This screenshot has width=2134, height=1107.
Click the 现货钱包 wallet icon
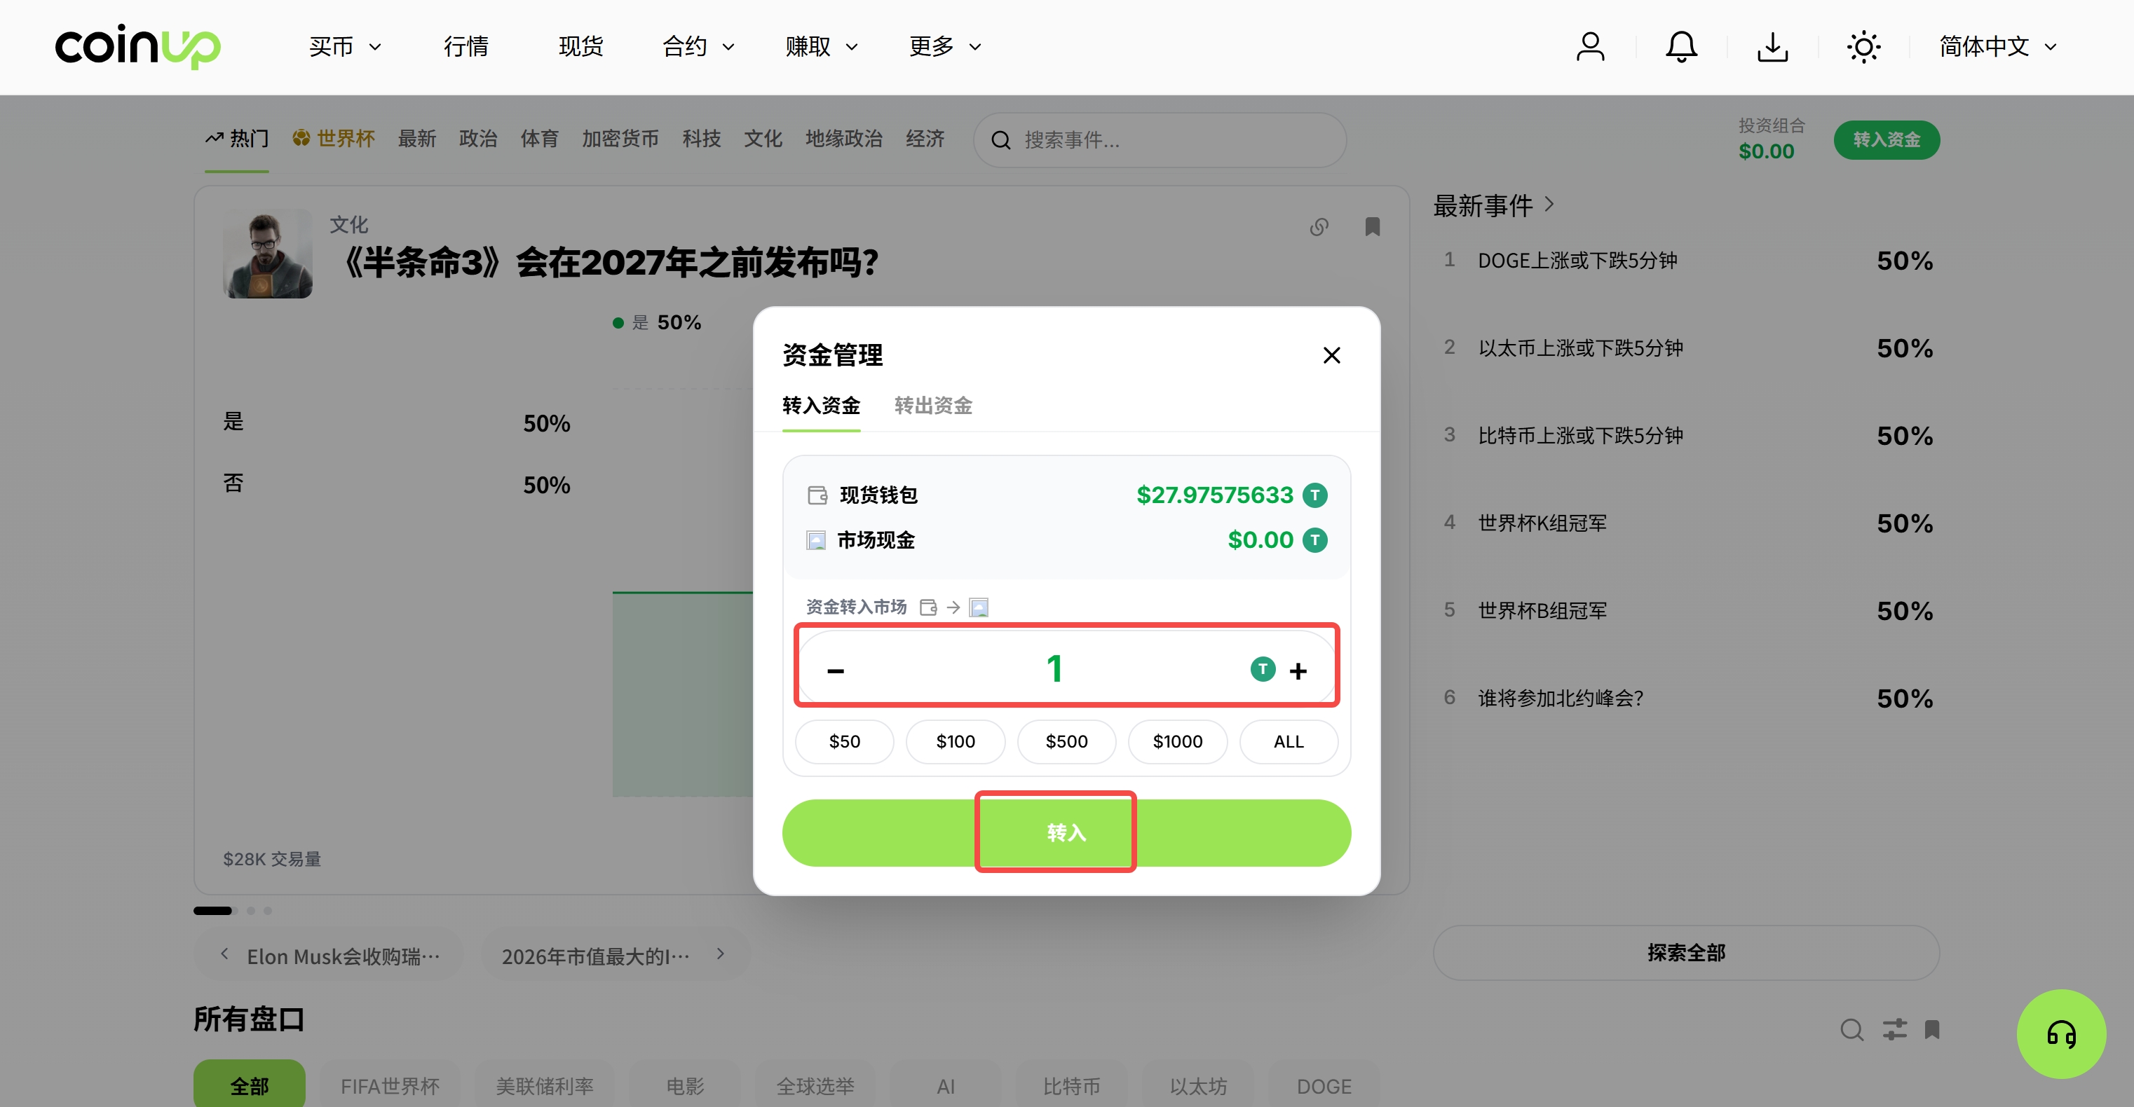(817, 495)
